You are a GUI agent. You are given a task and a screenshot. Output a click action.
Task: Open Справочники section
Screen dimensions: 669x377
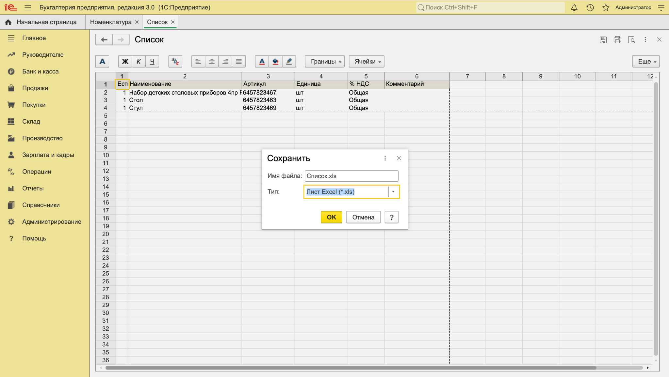pyautogui.click(x=41, y=205)
